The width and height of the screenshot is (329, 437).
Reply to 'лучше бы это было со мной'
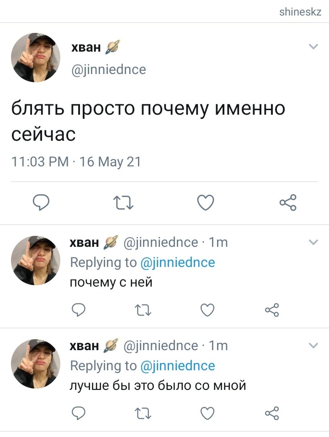79,413
